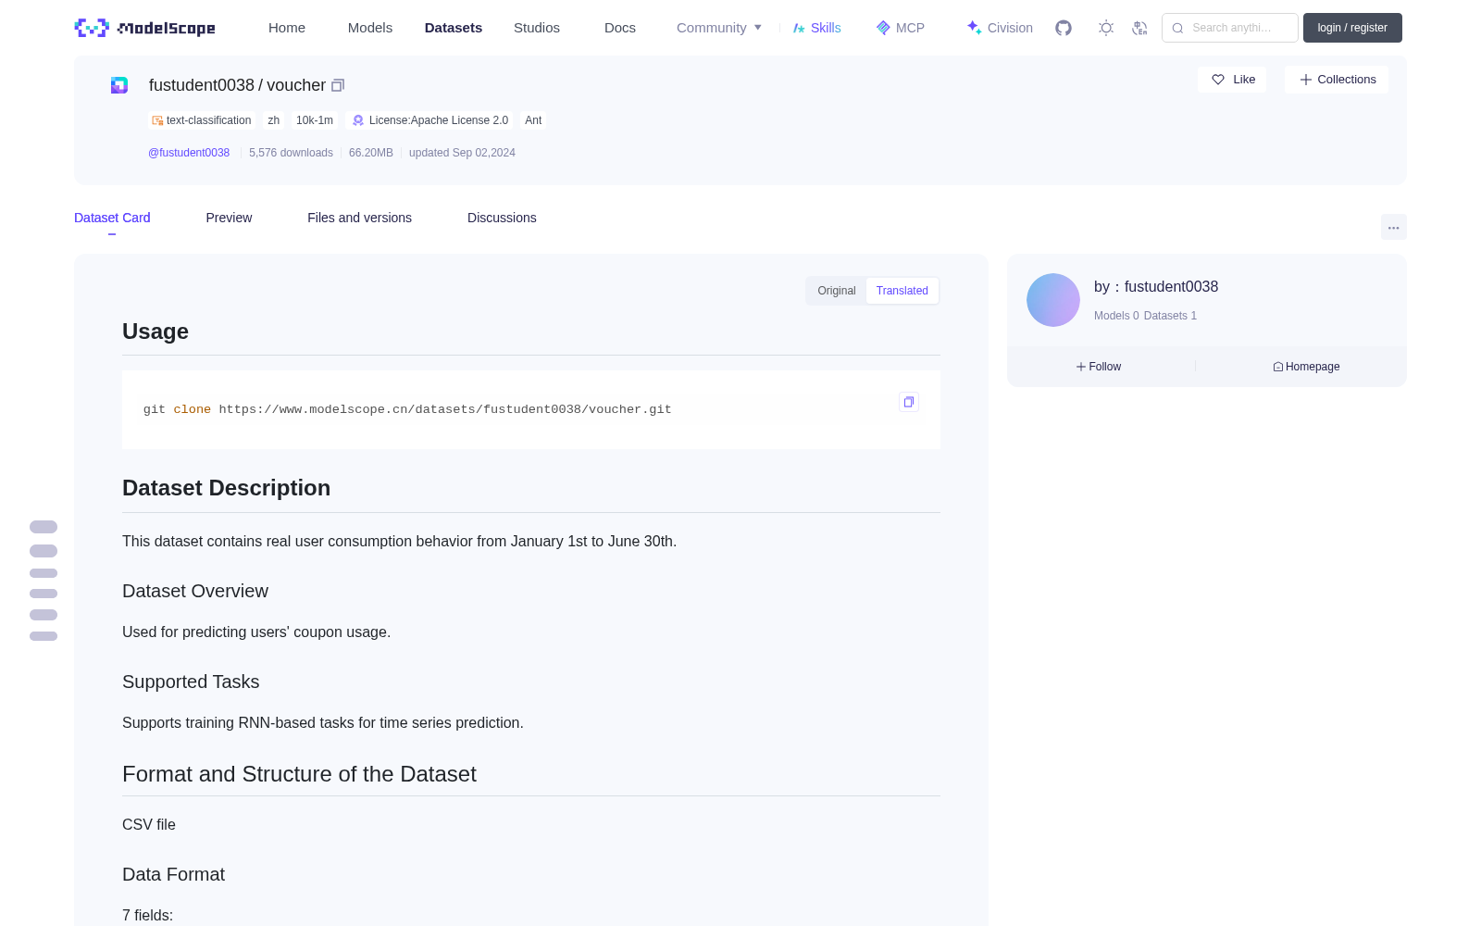
Task: Click the 66.20MB size text
Action: pyautogui.click(x=371, y=153)
